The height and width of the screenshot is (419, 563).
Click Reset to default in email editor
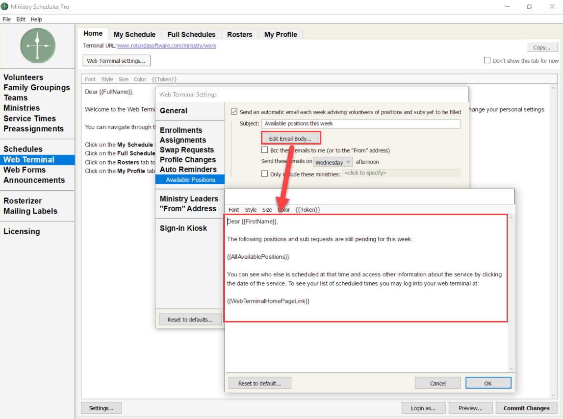(259, 383)
